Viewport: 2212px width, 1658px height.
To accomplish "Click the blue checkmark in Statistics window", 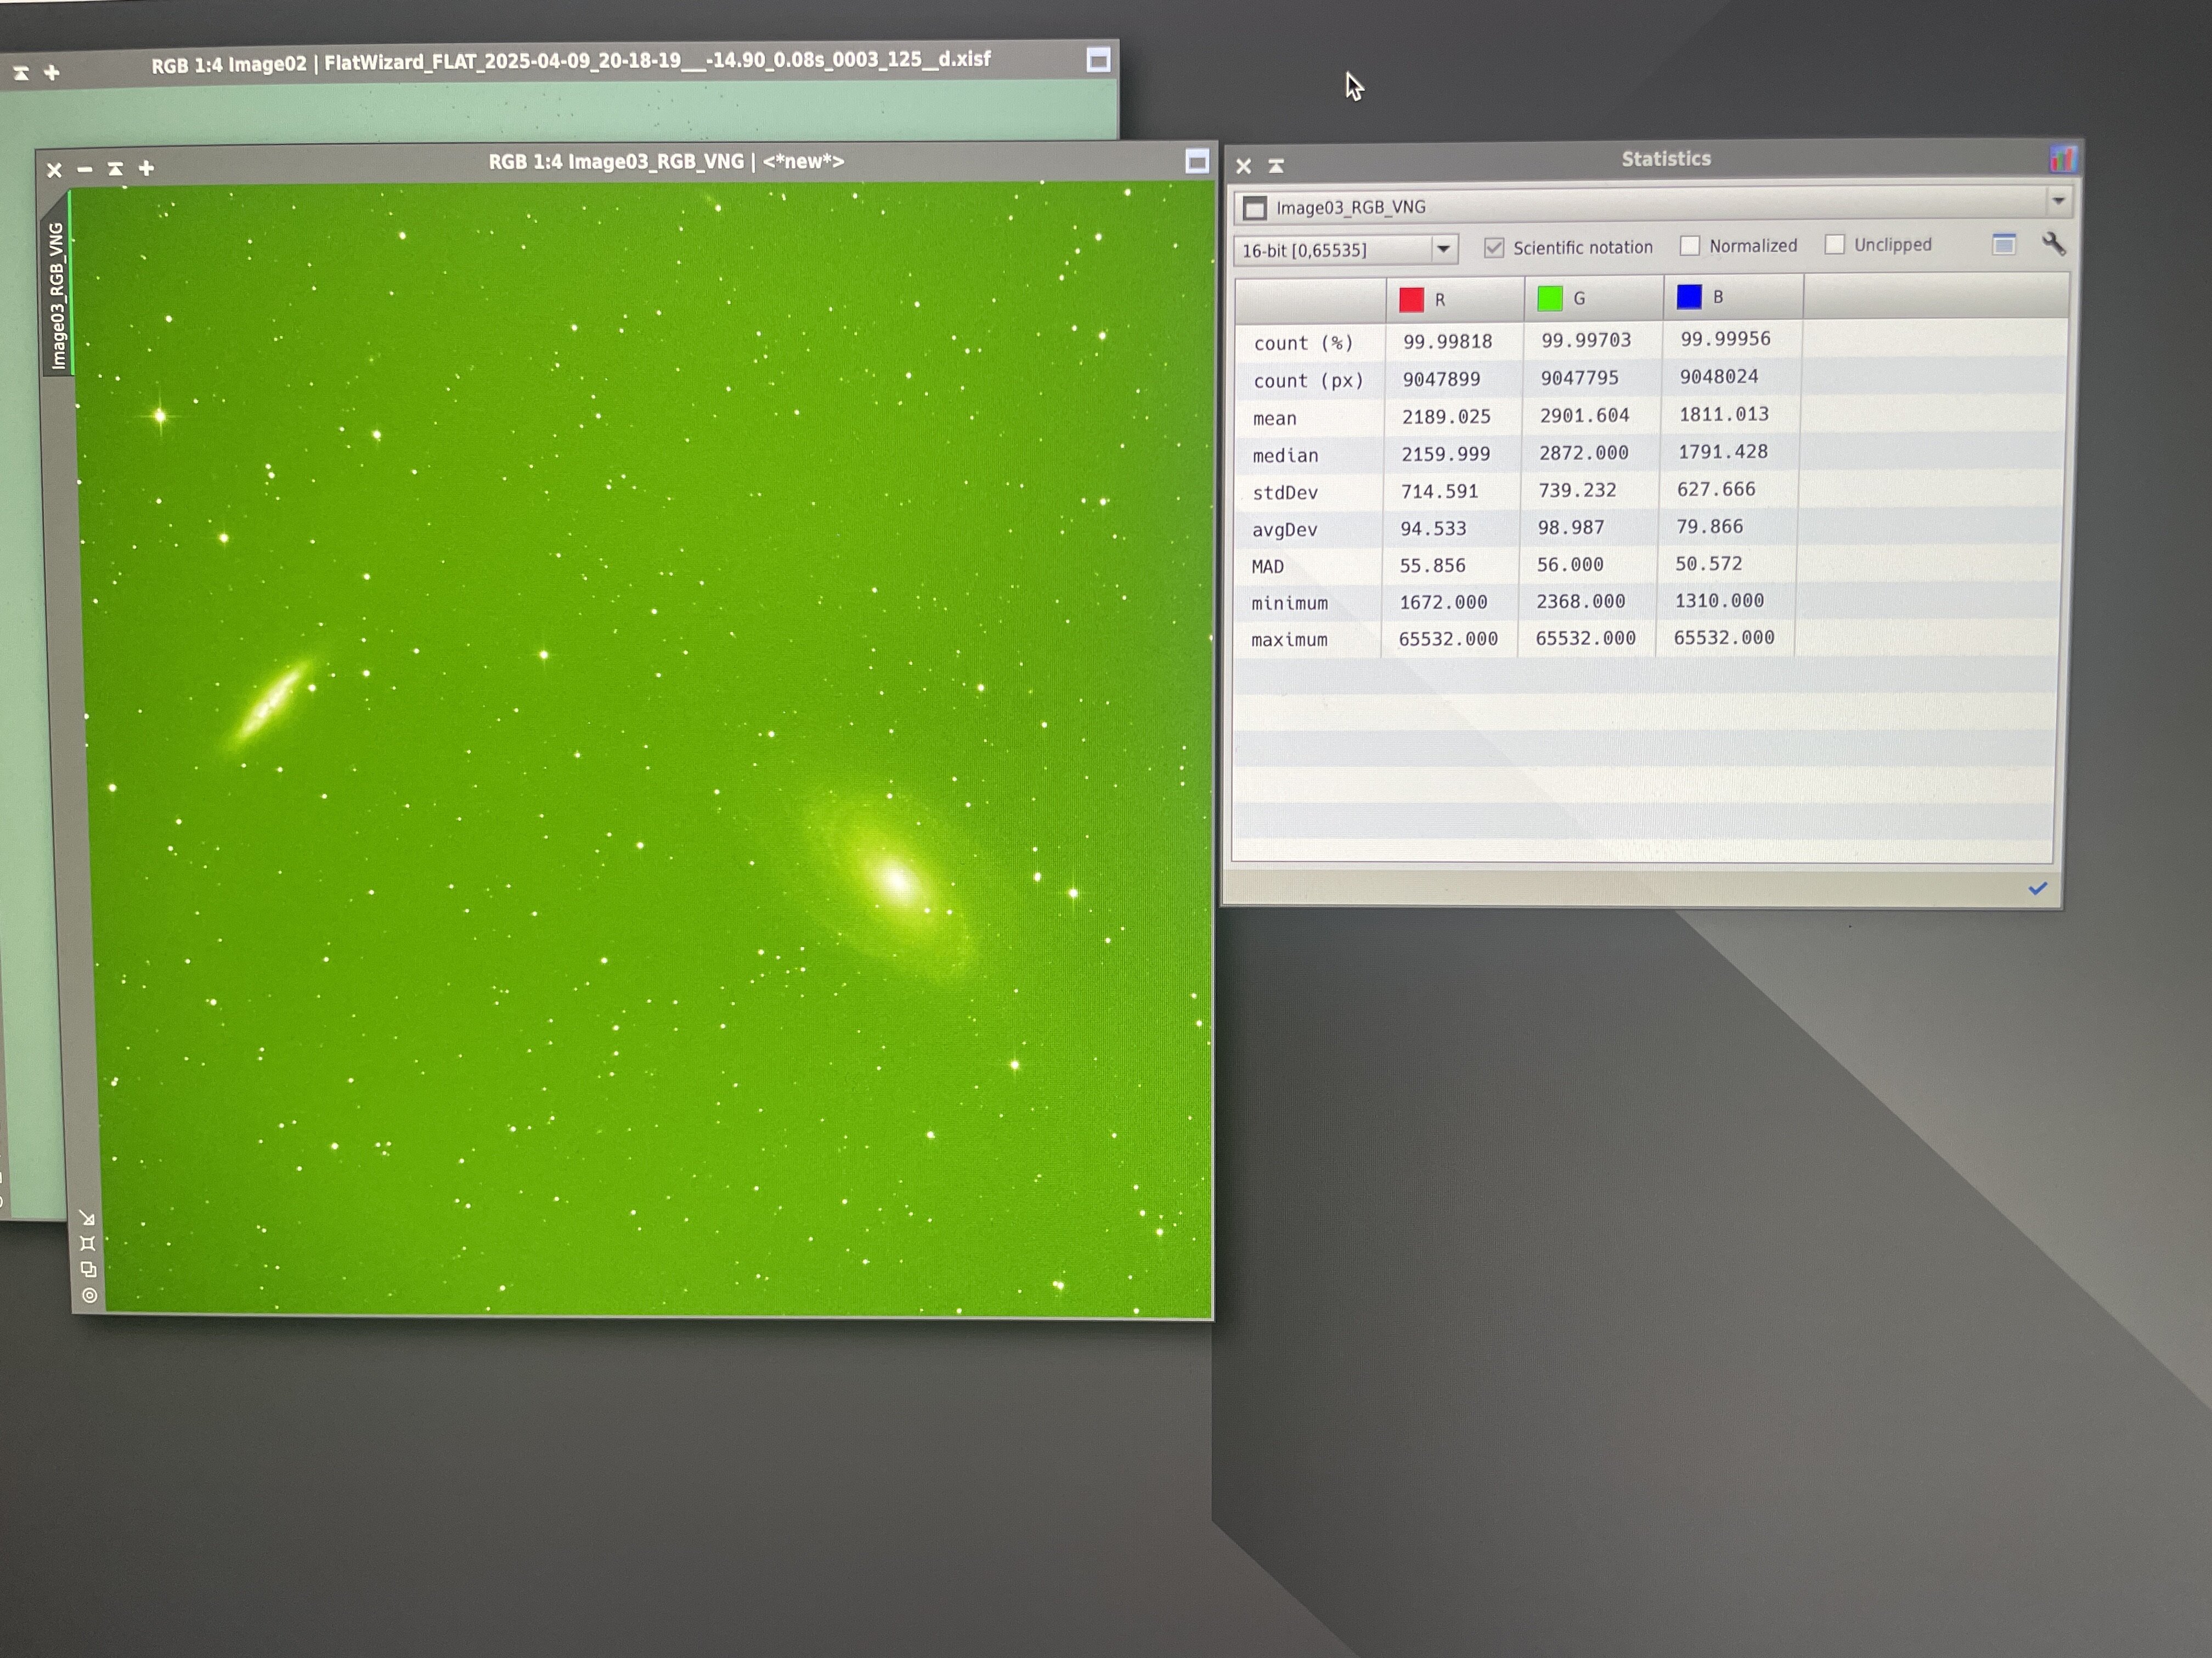I will pyautogui.click(x=2037, y=888).
